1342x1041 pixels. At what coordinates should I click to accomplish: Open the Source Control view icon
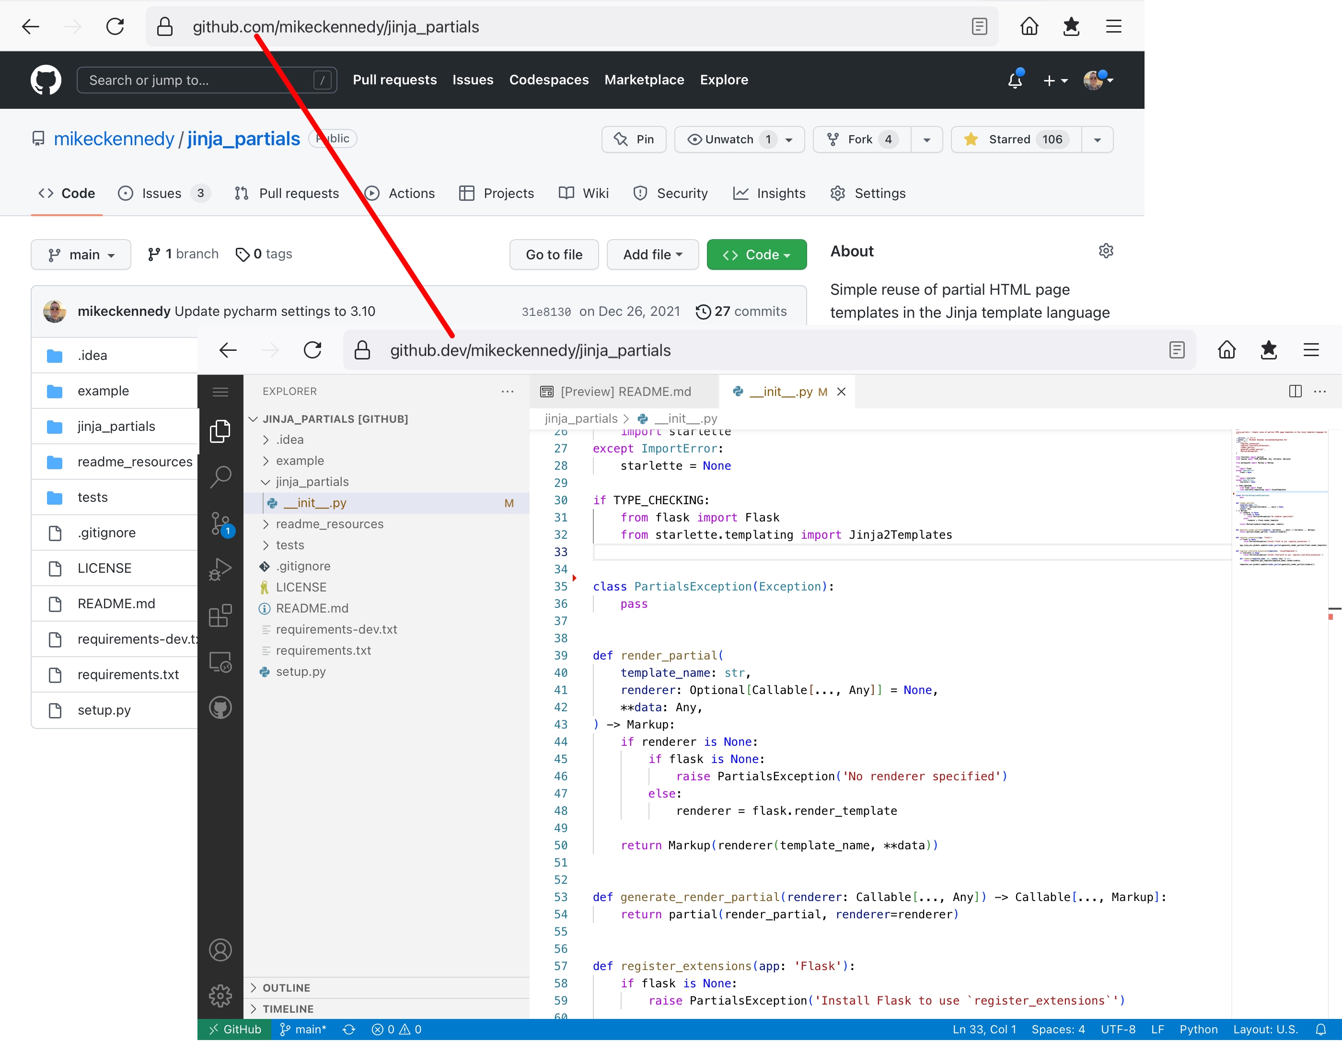point(220,523)
